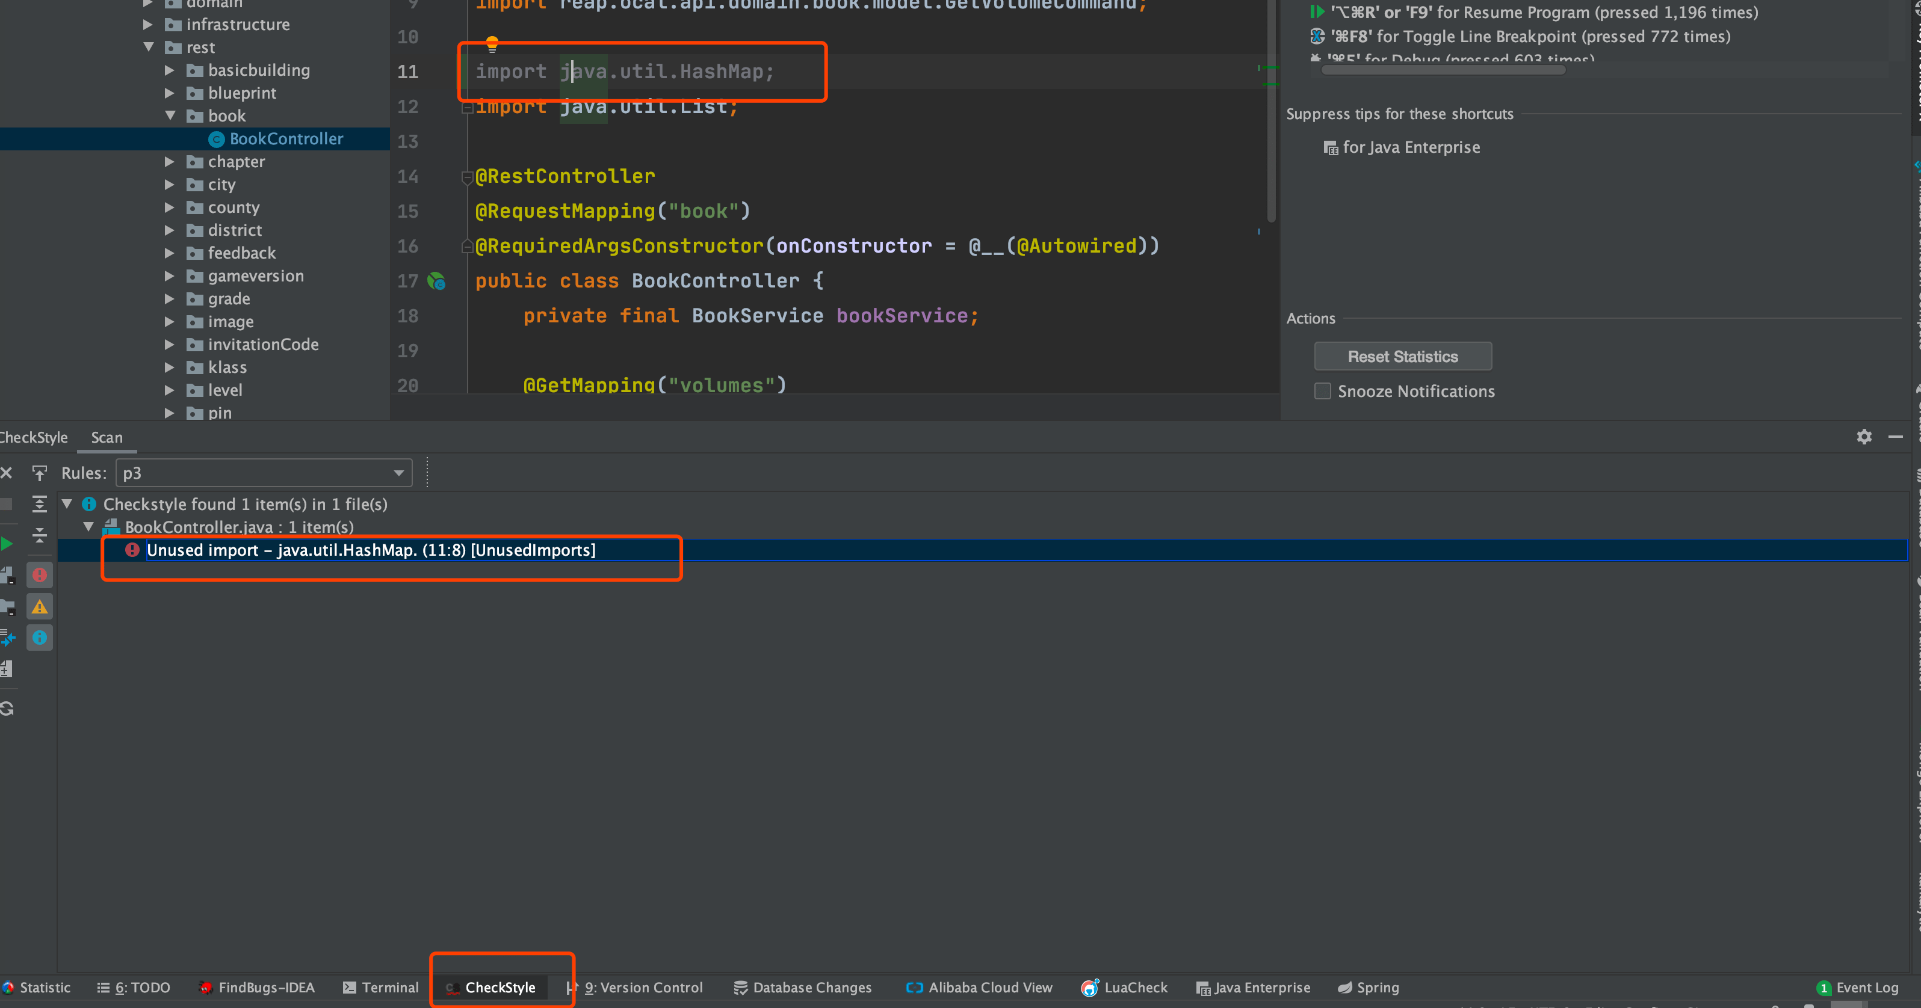The image size is (1921, 1008).
Task: Toggle display of warnings yellow filter
Action: point(40,606)
